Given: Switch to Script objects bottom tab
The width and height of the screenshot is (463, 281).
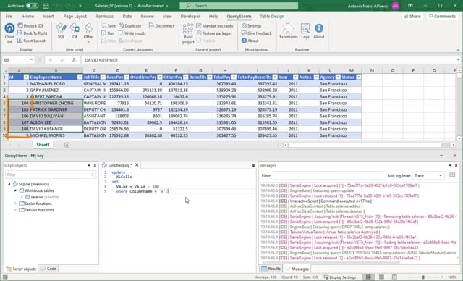Looking at the screenshot, I should coord(21,269).
